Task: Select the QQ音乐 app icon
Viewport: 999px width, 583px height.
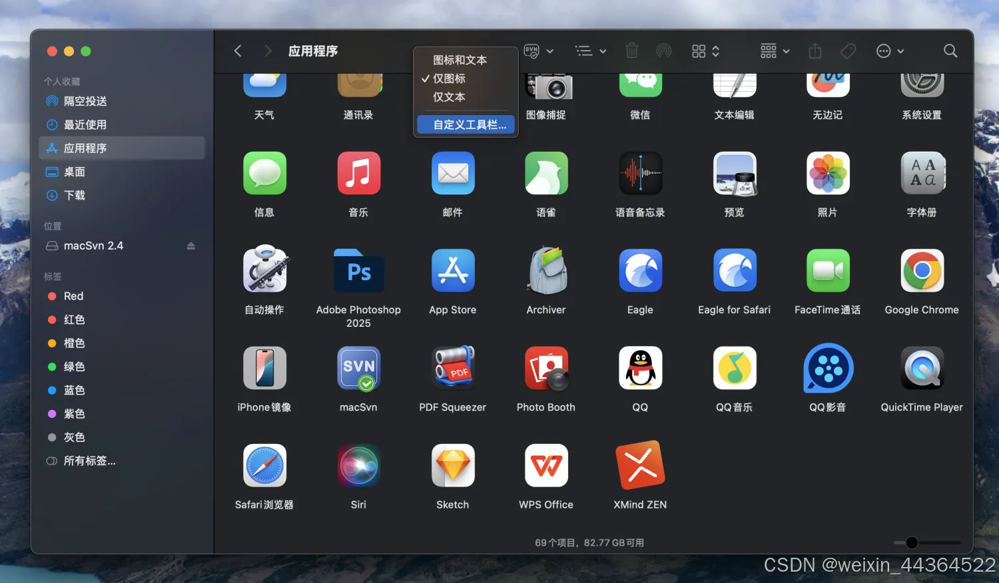Action: tap(734, 368)
